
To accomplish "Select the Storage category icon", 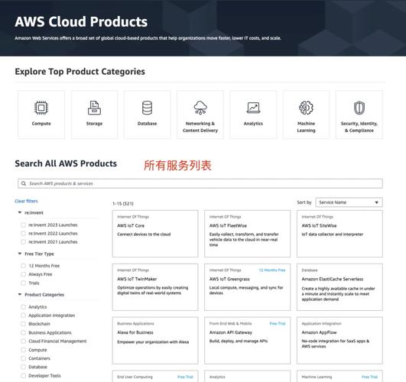I will (x=94, y=108).
